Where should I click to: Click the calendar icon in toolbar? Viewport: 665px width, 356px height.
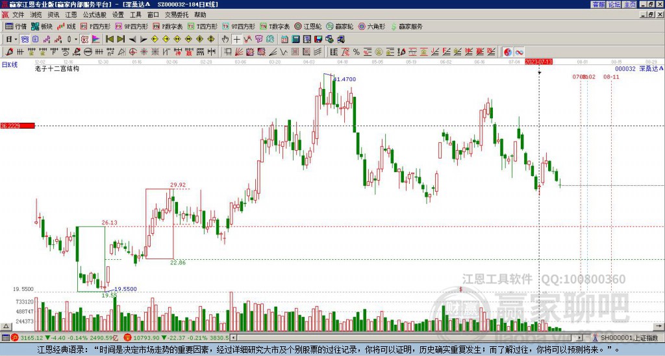[x=284, y=40]
